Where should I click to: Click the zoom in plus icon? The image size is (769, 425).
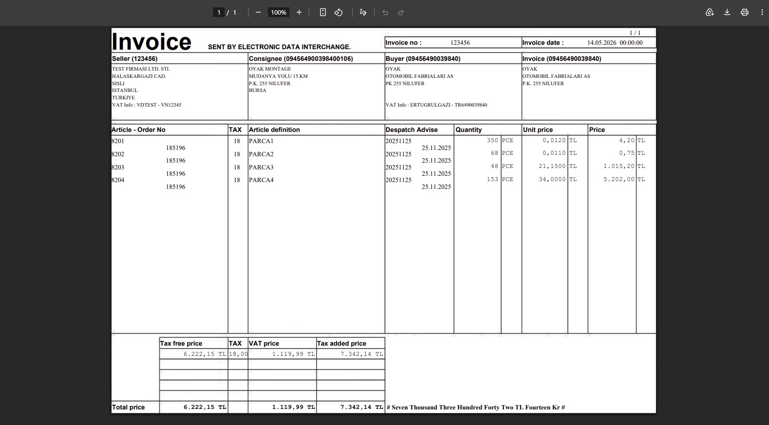tap(299, 12)
